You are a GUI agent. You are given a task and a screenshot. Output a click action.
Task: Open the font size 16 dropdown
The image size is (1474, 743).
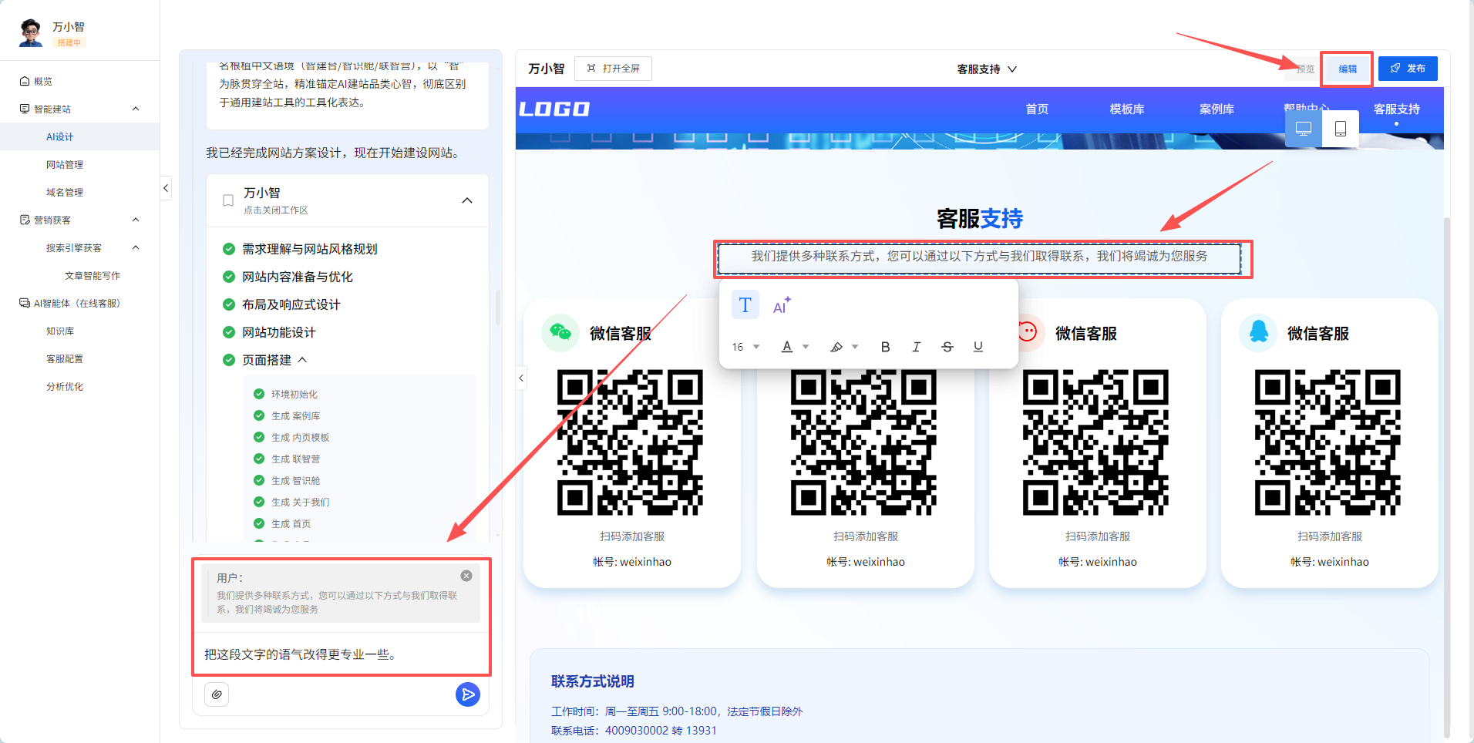tap(745, 347)
